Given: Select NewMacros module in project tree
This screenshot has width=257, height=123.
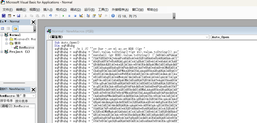Looking at the screenshot, I should pos(27,48).
